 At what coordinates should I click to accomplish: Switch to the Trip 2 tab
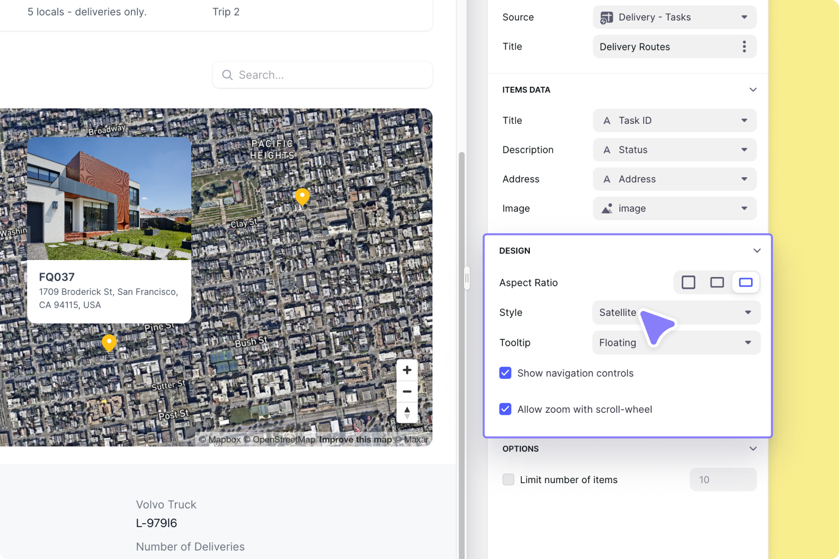coord(226,11)
